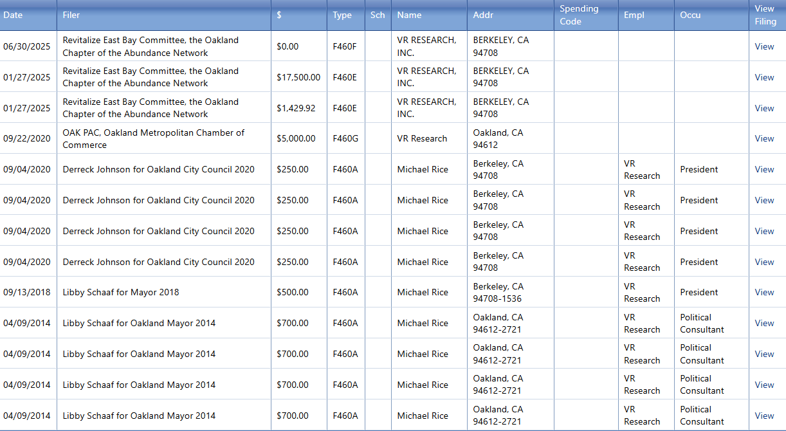Open View link for the $0.00 filing
Image resolution: width=786 pixels, height=431 pixels.
click(764, 46)
